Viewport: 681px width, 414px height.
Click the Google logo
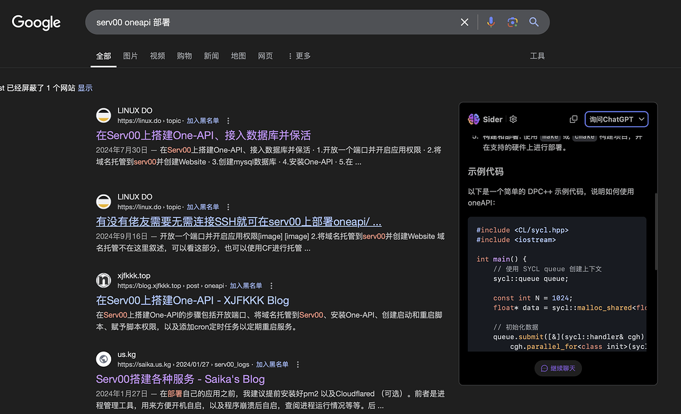coord(36,23)
